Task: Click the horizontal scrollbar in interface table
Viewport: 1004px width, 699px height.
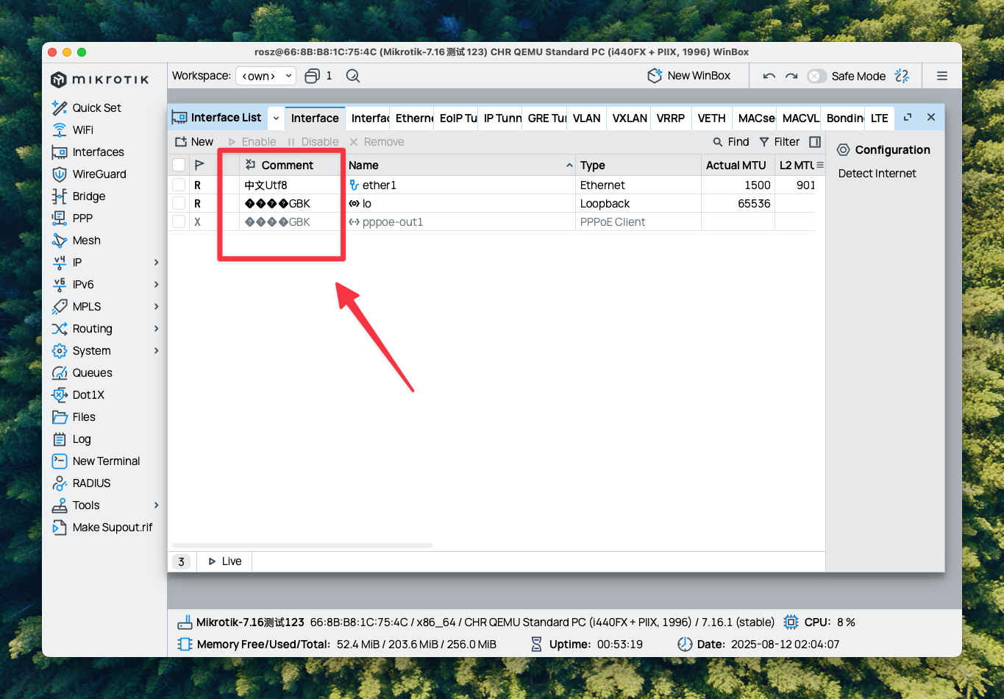Action: (302, 545)
